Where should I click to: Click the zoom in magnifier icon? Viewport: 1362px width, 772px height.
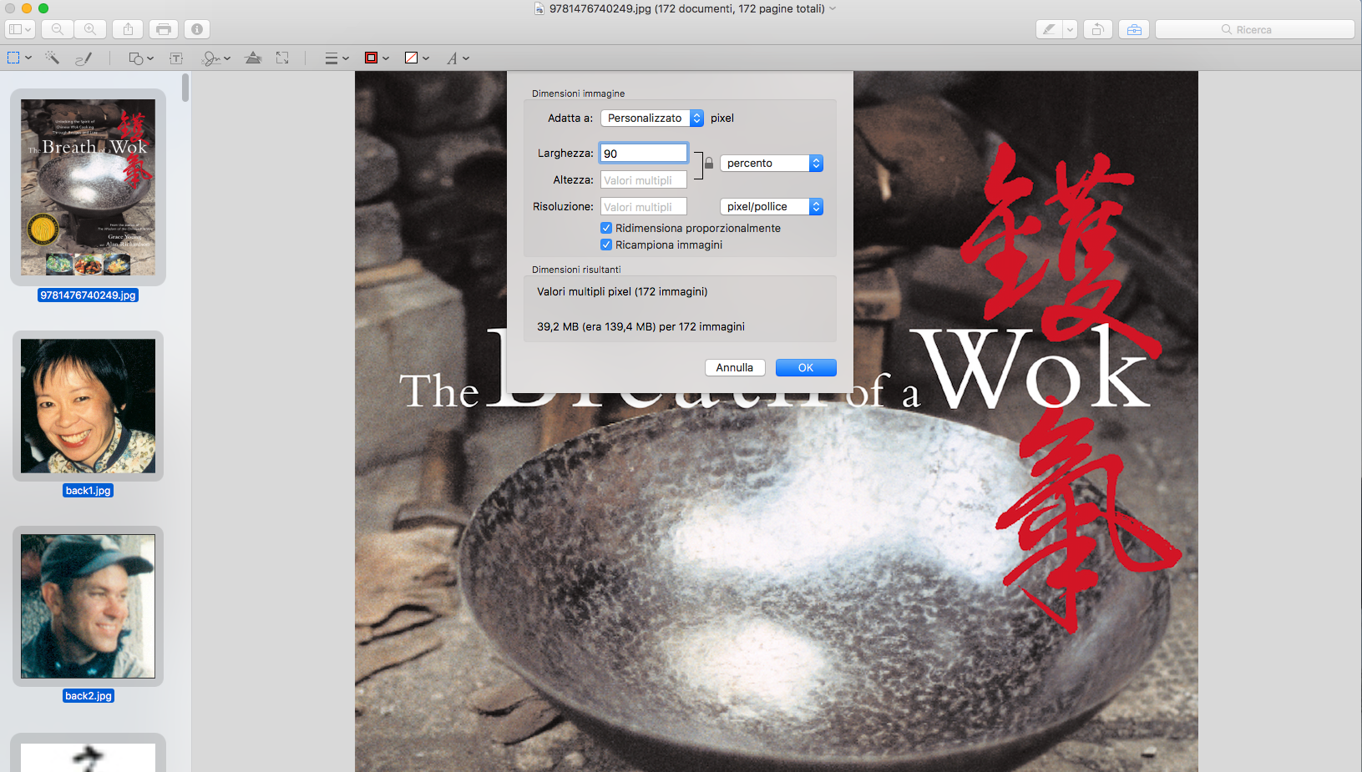click(x=90, y=29)
